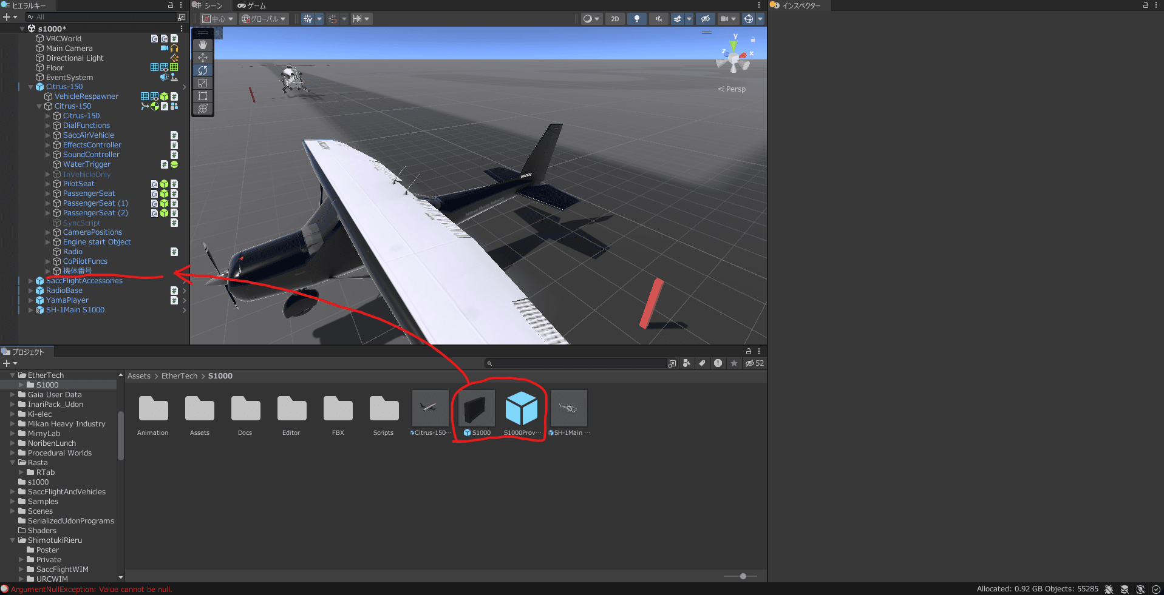Viewport: 1164px width, 595px height.
Task: Toggle scene audio mute
Action: pos(658,19)
